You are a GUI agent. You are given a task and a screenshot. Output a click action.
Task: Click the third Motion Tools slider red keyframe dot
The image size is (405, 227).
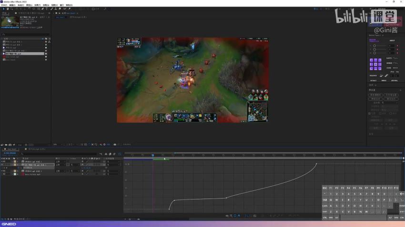click(x=397, y=53)
